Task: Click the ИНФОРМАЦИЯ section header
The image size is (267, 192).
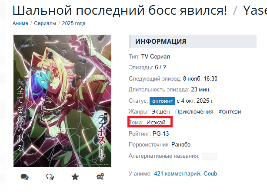Action: [x=193, y=41]
